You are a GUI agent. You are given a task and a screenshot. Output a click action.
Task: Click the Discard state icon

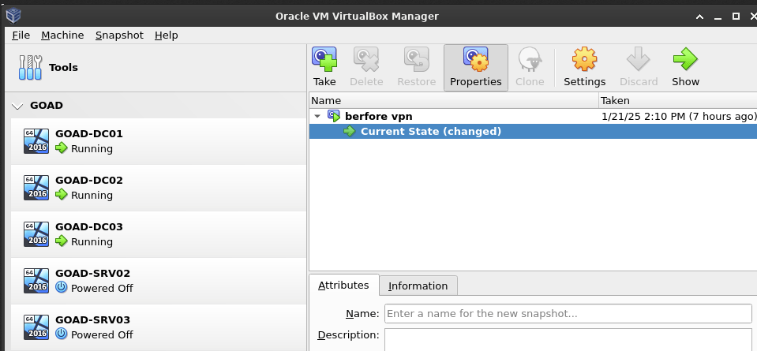click(x=638, y=60)
